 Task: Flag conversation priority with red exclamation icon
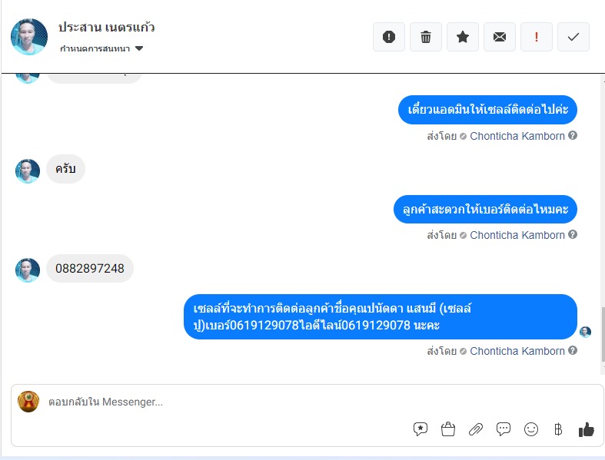point(537,37)
